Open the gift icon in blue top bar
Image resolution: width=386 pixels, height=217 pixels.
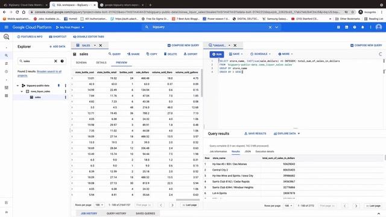coord(338,27)
